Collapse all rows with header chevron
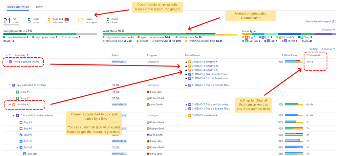 pyautogui.click(x=6, y=55)
